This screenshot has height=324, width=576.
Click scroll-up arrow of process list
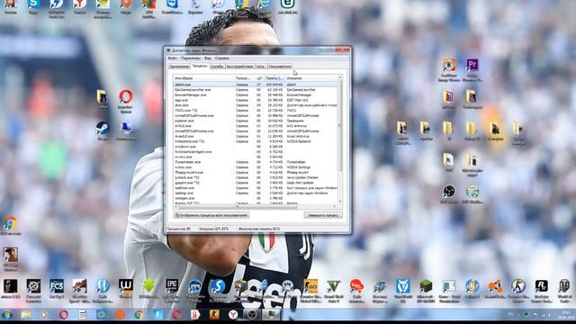coord(340,78)
